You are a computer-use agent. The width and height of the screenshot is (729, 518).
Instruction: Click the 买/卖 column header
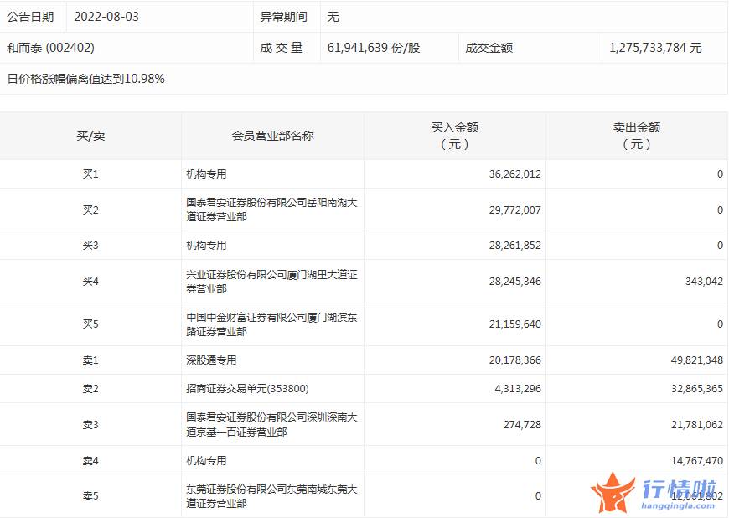90,136
